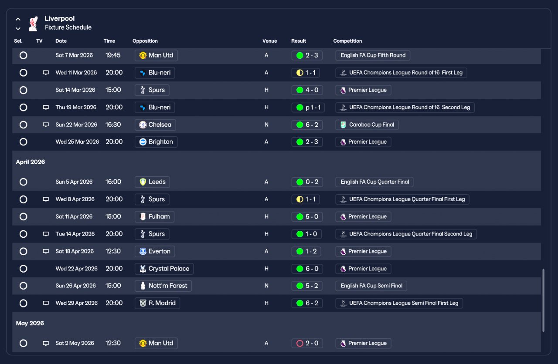Open the 6 - 2 result against R. Madrid
558x364 pixels.
click(x=307, y=303)
